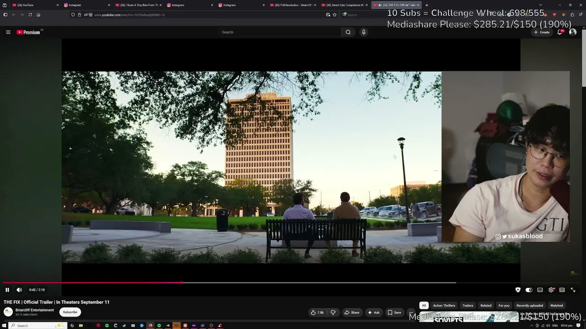Close THE FIX Official Trailer tab
The image size is (586, 329).
(x=418, y=5)
